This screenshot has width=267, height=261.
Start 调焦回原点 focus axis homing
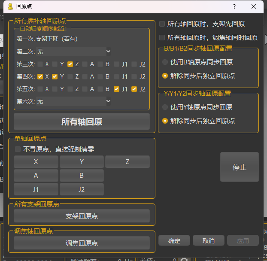[82, 243]
